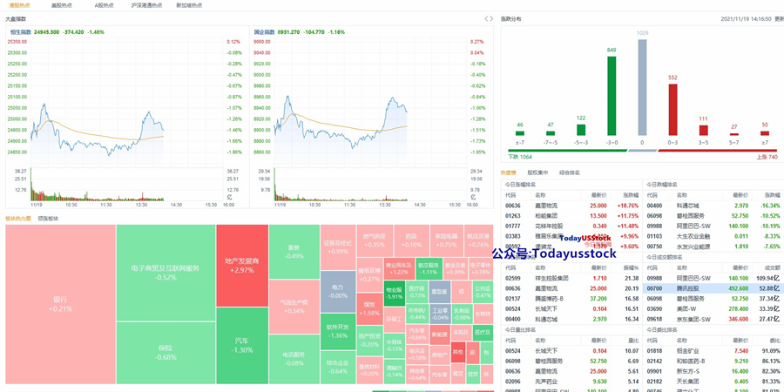Select the 先声药业 row

(x=572, y=381)
